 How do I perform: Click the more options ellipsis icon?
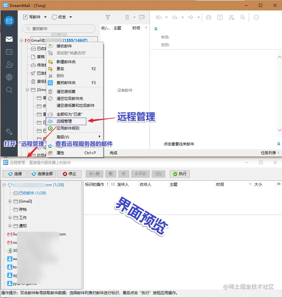(256, 17)
